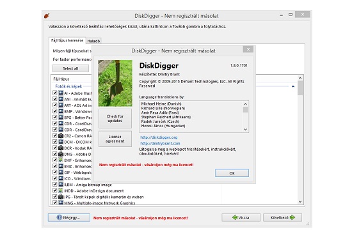Click the Fájl típus column header

pos(61,79)
